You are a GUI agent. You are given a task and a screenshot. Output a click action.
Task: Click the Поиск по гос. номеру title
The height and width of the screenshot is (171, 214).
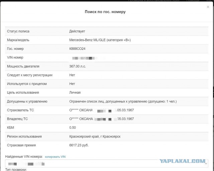coord(105,12)
